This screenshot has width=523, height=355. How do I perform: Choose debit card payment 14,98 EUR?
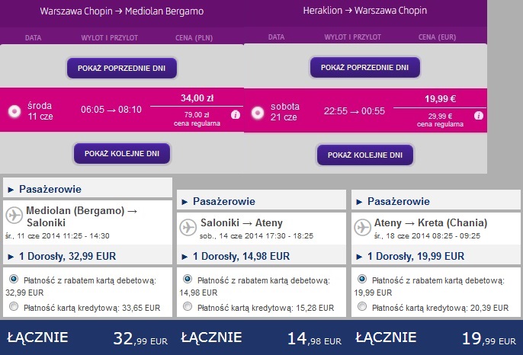click(188, 278)
